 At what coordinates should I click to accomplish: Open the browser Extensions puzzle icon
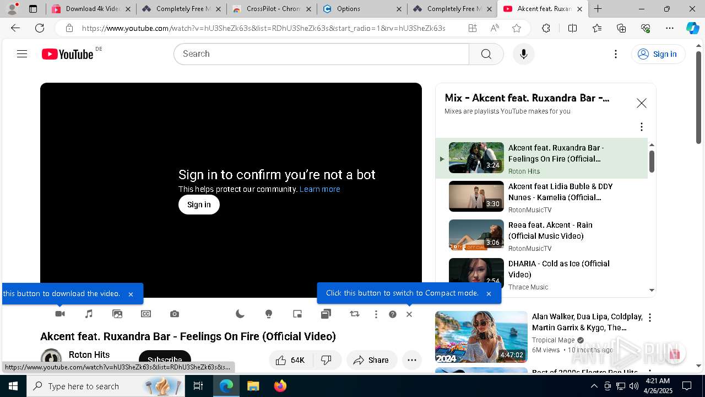pos(546,28)
